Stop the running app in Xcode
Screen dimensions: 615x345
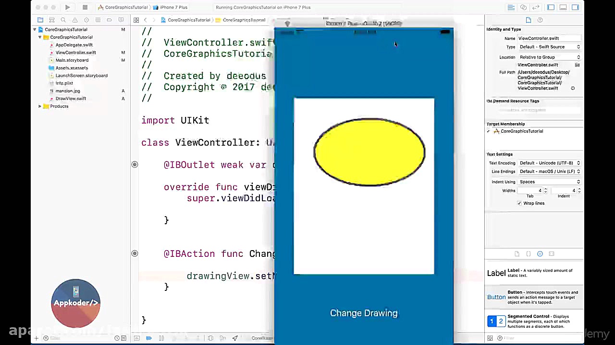pos(85,7)
